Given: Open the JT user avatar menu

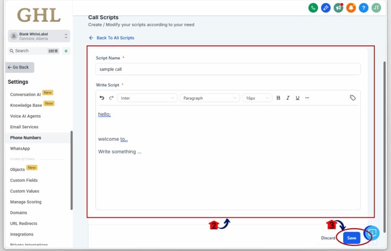Looking at the screenshot, I should pyautogui.click(x=376, y=8).
